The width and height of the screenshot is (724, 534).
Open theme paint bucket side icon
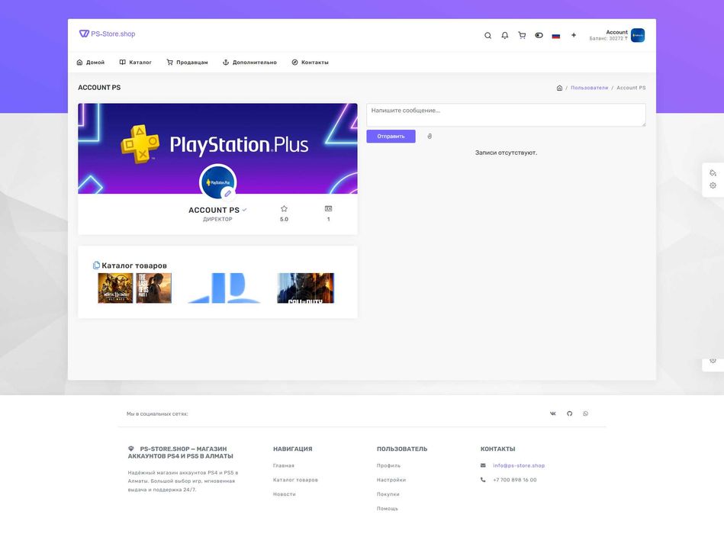[713, 172]
